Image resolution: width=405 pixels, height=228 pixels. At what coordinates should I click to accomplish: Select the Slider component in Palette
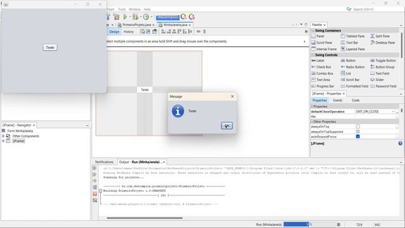(x=377, y=80)
